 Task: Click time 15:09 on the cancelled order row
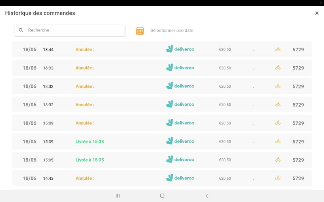48,123
